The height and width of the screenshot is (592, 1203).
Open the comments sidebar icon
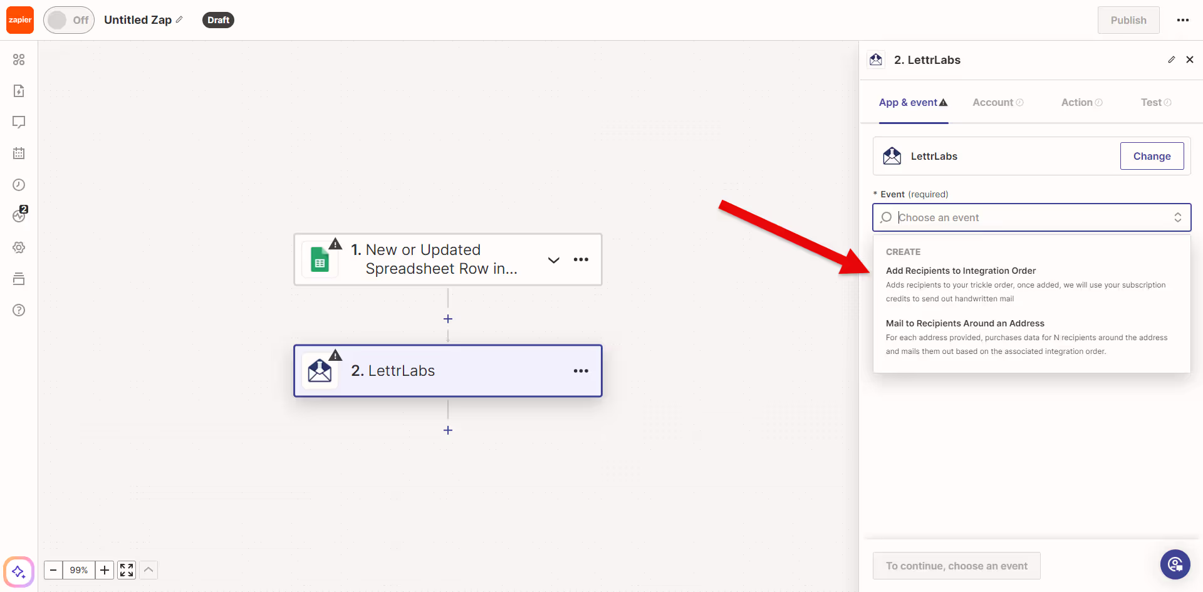(x=19, y=122)
